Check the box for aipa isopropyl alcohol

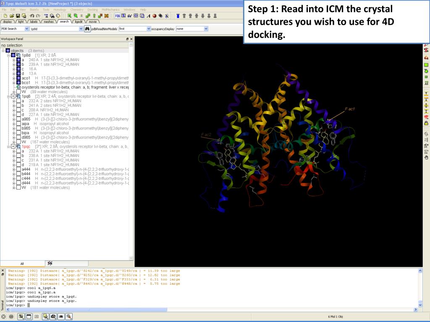[18, 124]
